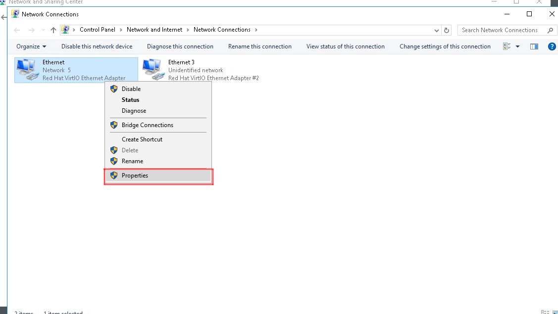Image resolution: width=558 pixels, height=314 pixels.
Task: Open the Organize dropdown menu
Action: pos(31,46)
